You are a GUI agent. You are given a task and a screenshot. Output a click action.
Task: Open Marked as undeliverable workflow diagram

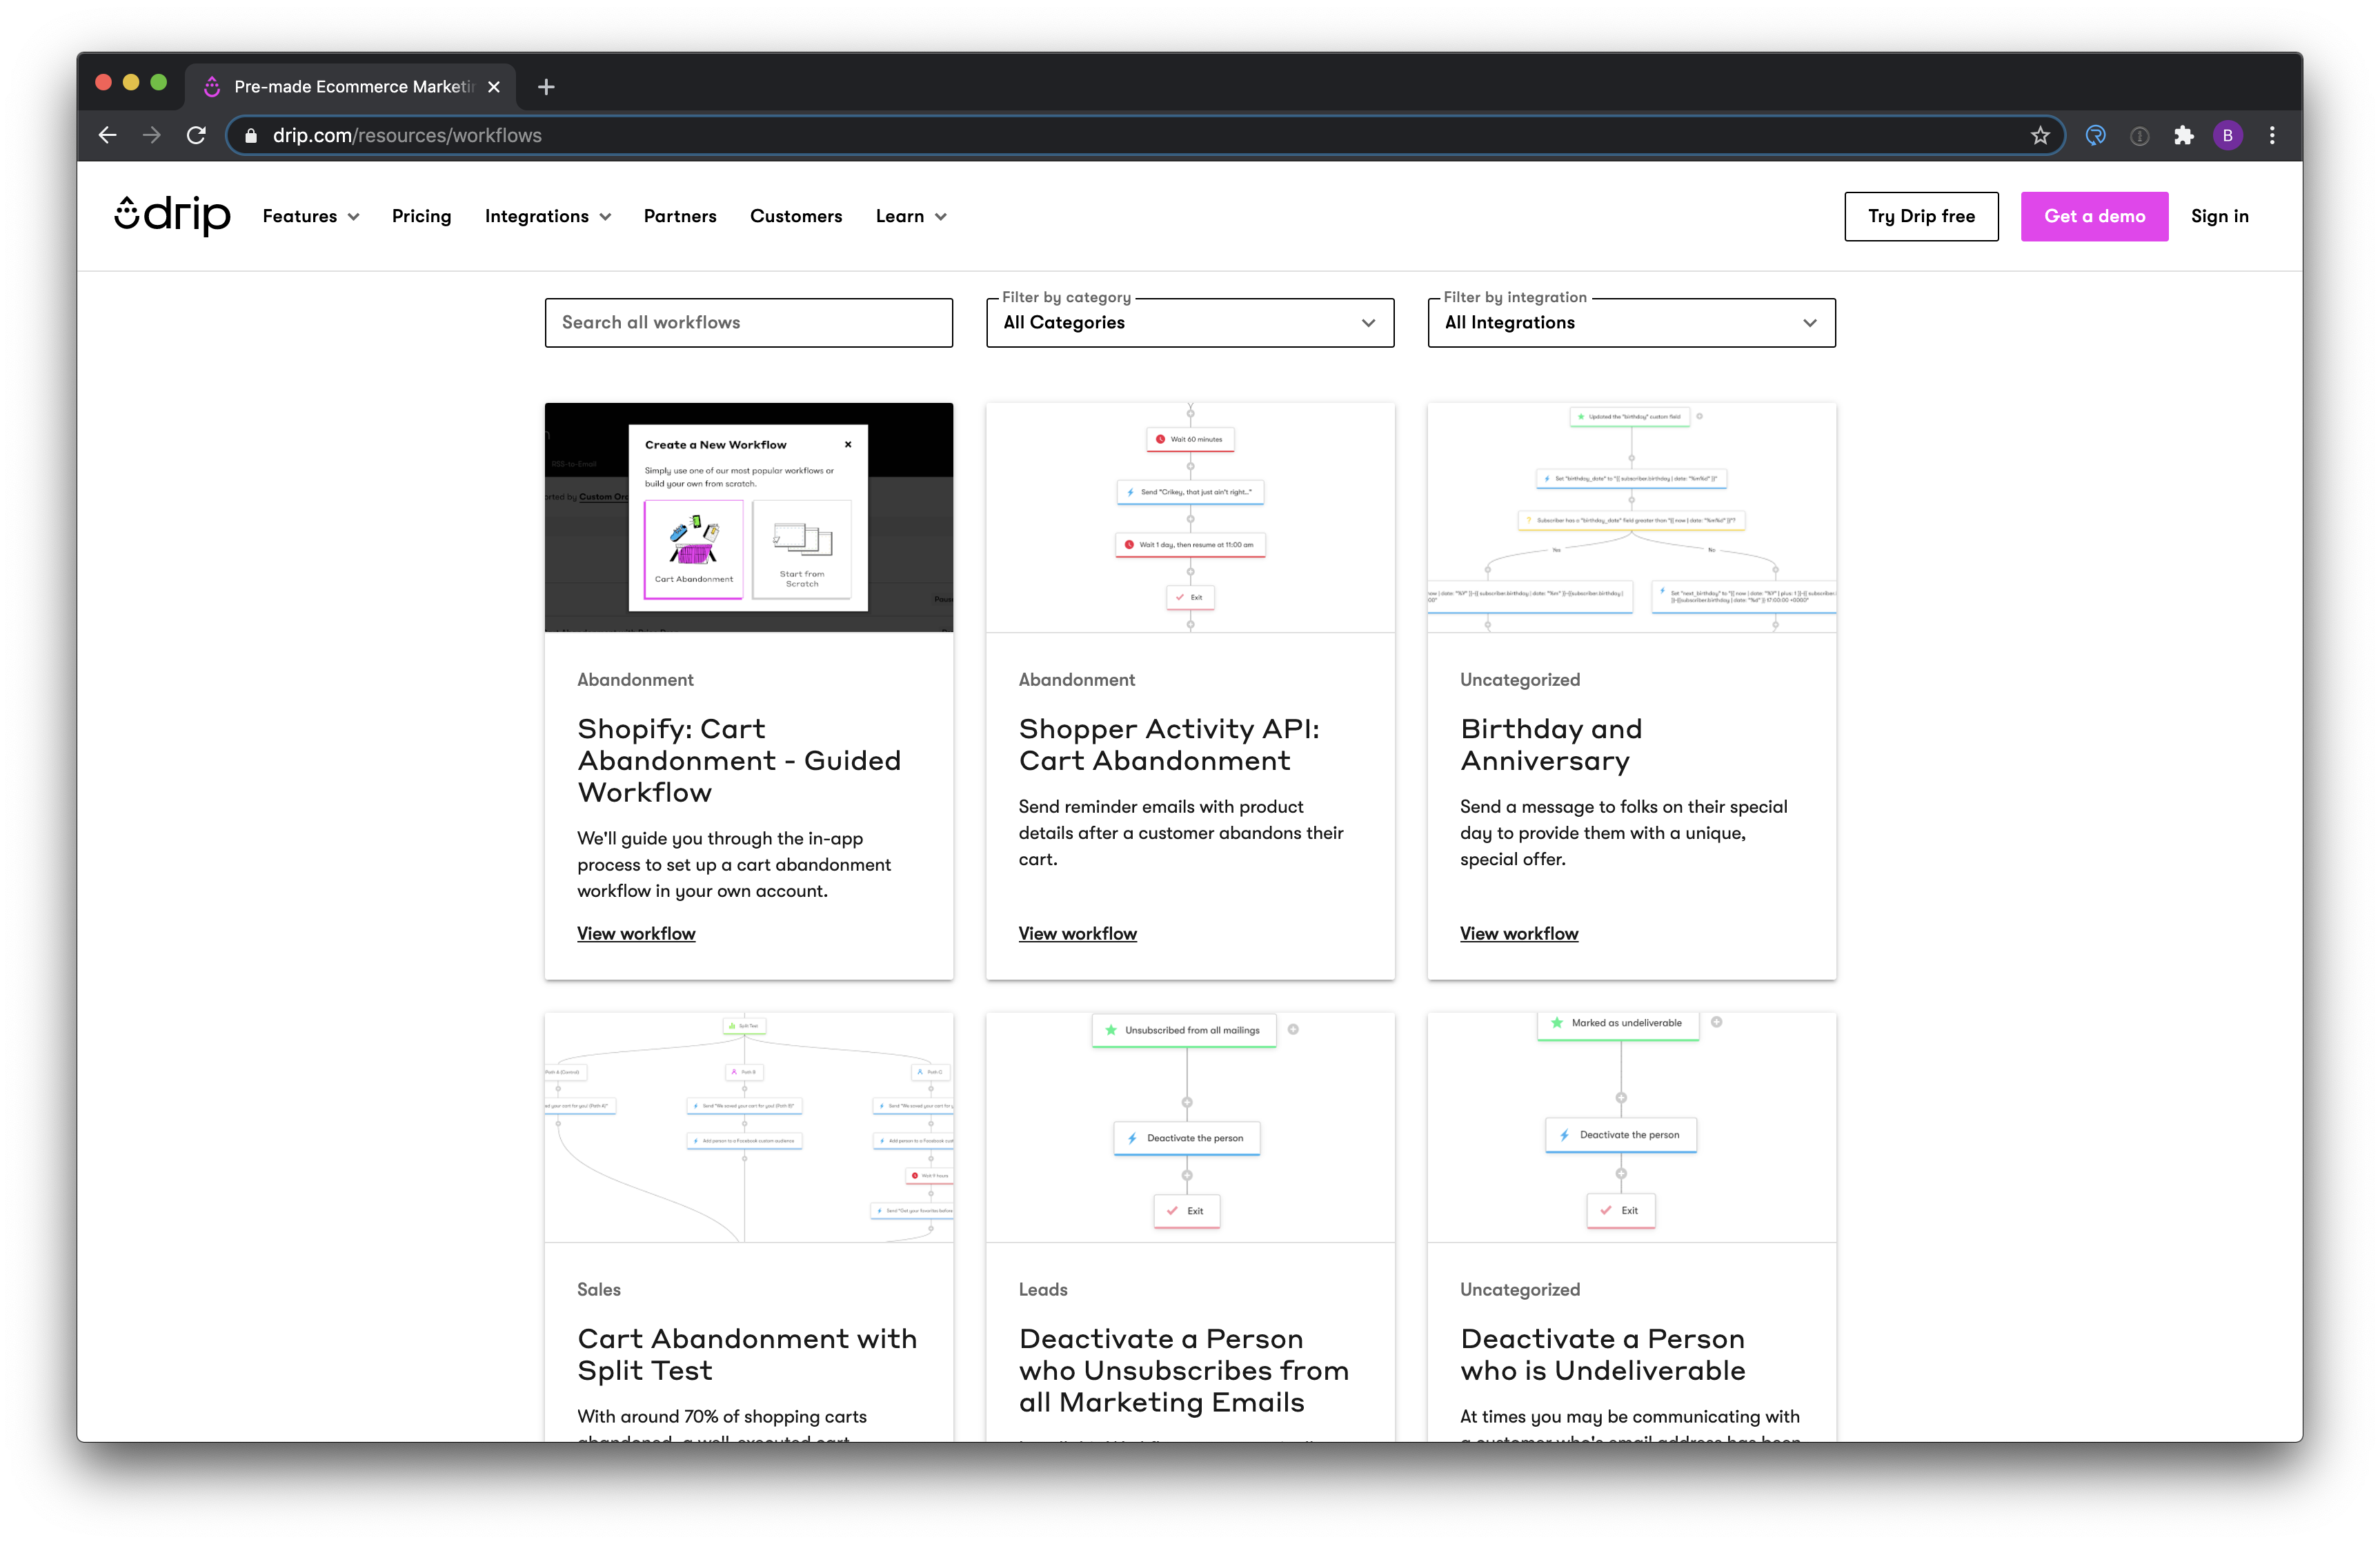coord(1631,1127)
